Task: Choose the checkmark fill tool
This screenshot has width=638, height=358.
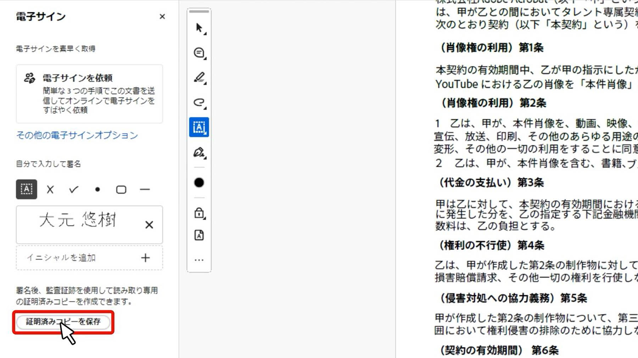Action: click(x=74, y=190)
